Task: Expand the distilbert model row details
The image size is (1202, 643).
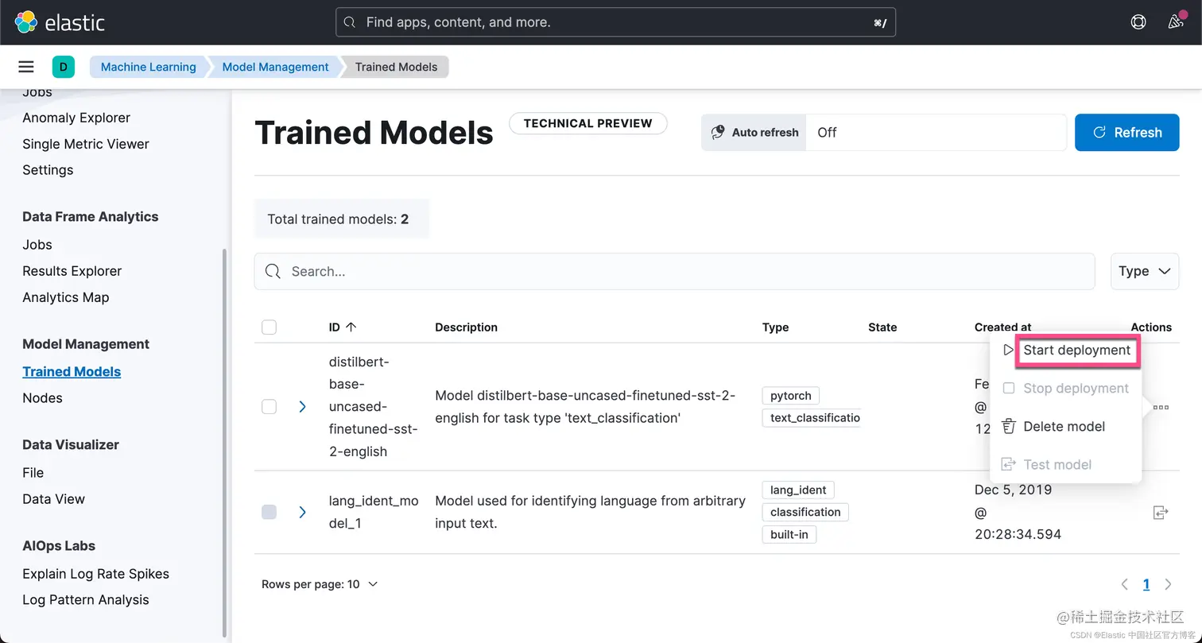Action: (x=302, y=406)
